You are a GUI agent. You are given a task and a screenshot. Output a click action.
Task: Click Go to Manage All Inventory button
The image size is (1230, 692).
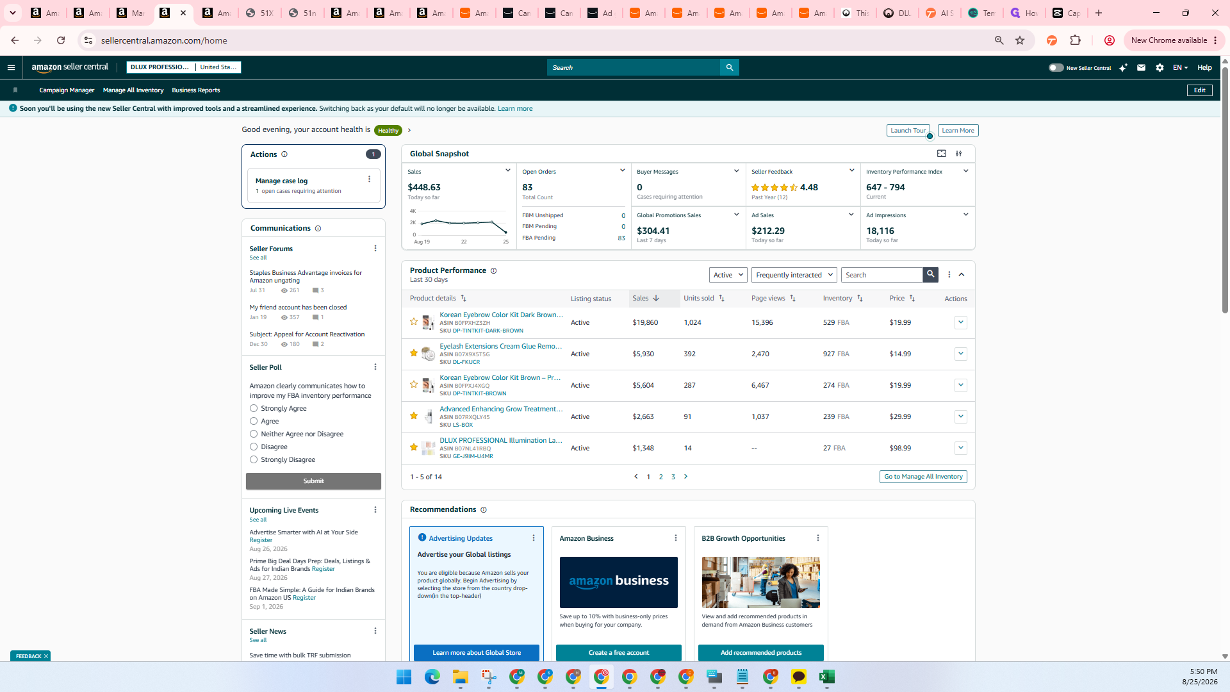pyautogui.click(x=923, y=477)
